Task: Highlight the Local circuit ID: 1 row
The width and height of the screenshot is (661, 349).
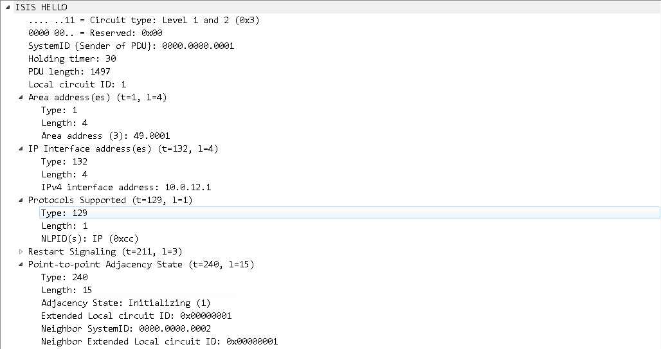Action: [77, 84]
